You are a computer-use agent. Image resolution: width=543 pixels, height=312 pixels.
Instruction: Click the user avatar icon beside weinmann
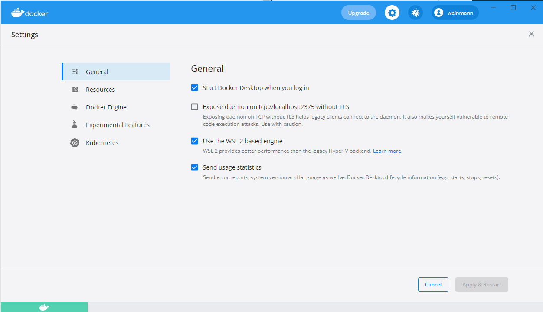click(439, 13)
